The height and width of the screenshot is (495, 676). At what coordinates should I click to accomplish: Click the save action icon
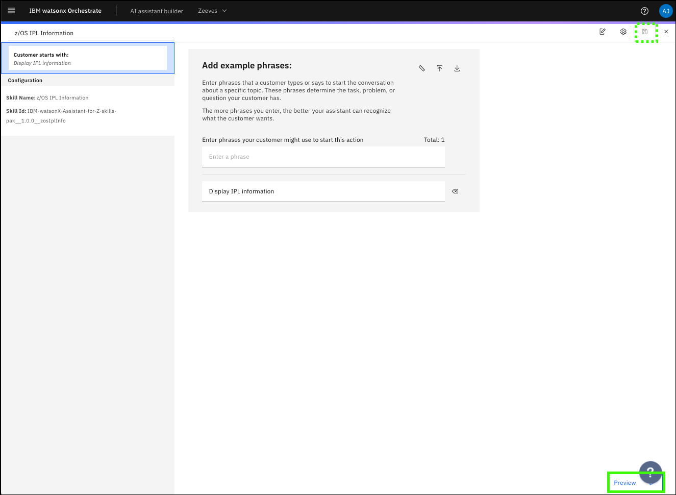tap(645, 32)
